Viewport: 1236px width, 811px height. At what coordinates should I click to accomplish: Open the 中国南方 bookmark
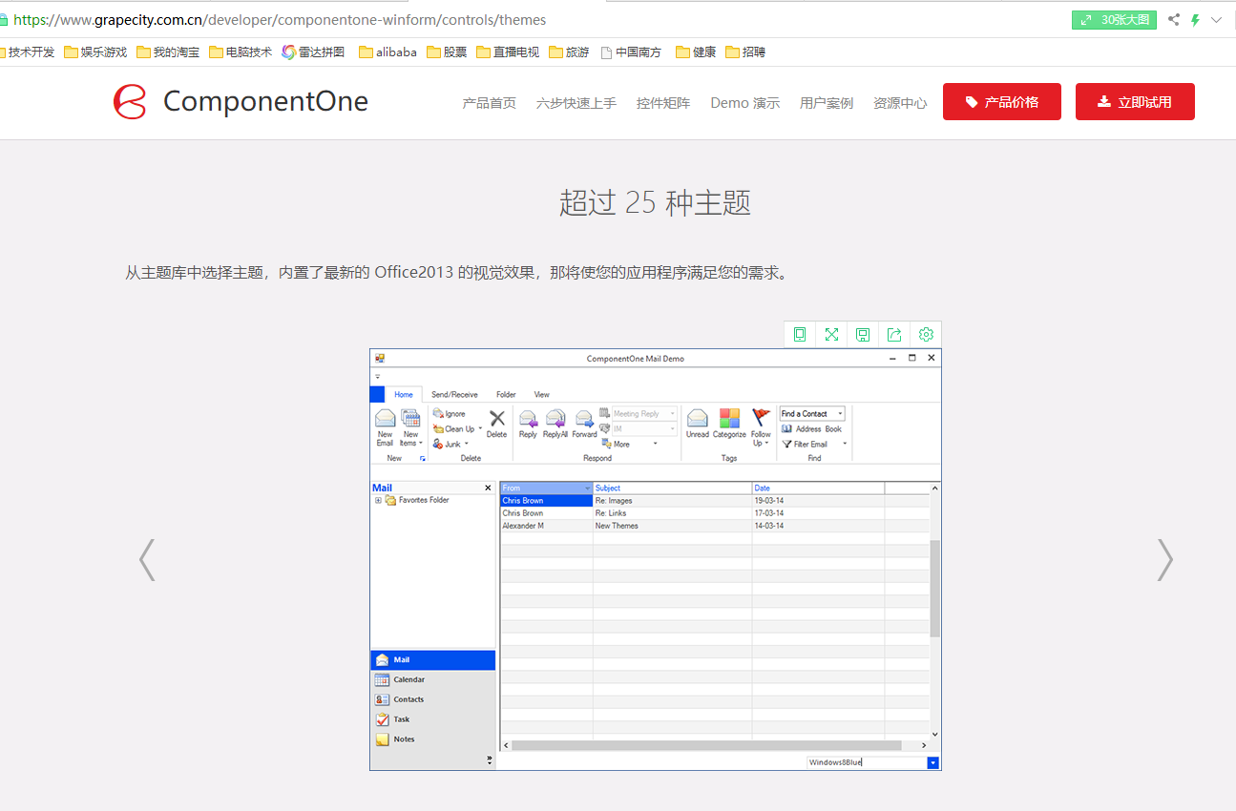(x=631, y=52)
